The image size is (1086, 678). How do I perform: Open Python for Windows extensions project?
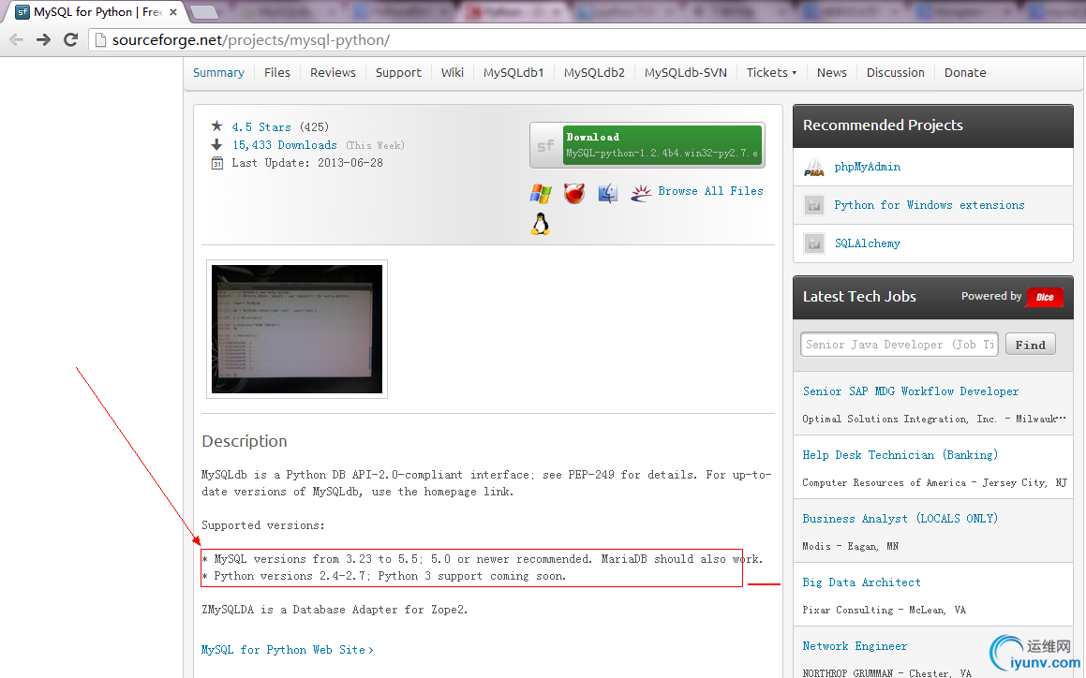click(929, 205)
